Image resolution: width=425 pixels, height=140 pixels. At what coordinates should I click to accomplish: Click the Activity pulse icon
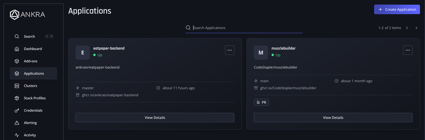tap(17, 135)
